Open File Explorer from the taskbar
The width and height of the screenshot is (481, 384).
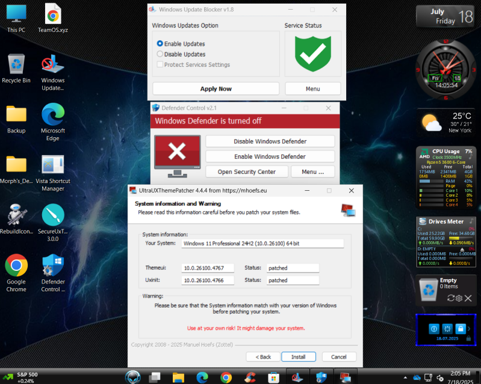pos(178,377)
